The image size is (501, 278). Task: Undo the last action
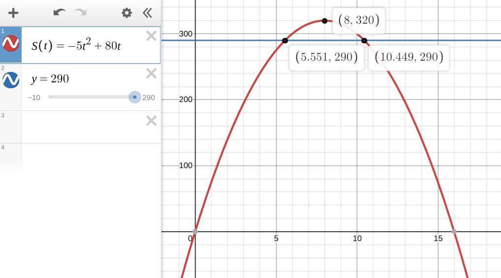coord(60,12)
